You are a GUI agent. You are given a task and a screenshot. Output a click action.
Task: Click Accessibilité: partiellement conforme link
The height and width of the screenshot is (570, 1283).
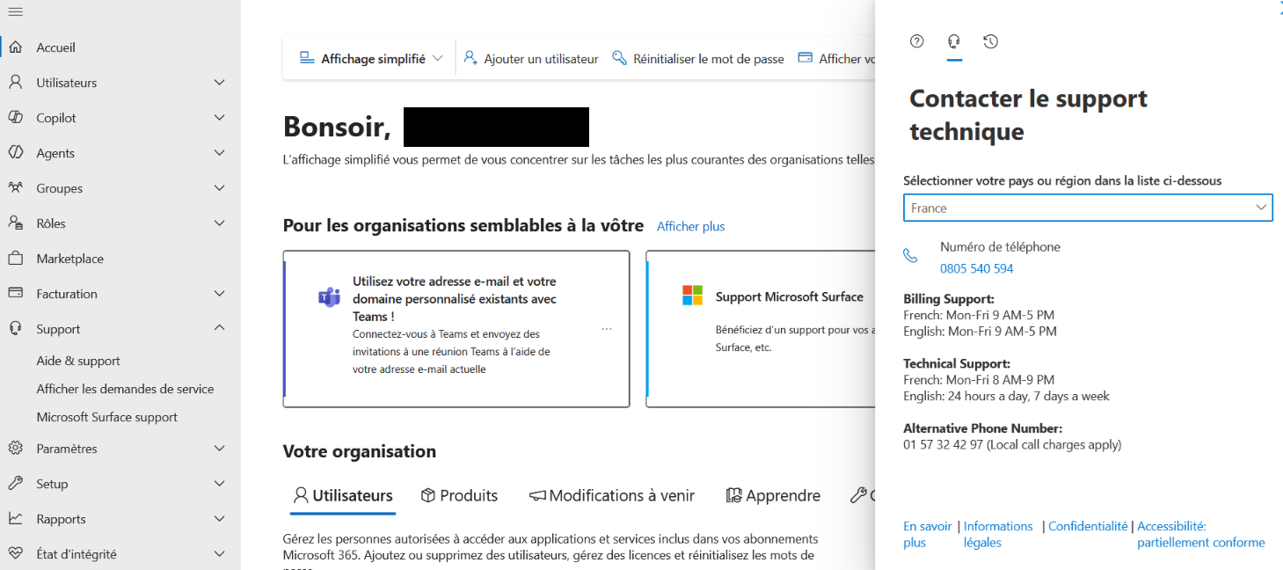[x=1201, y=534]
